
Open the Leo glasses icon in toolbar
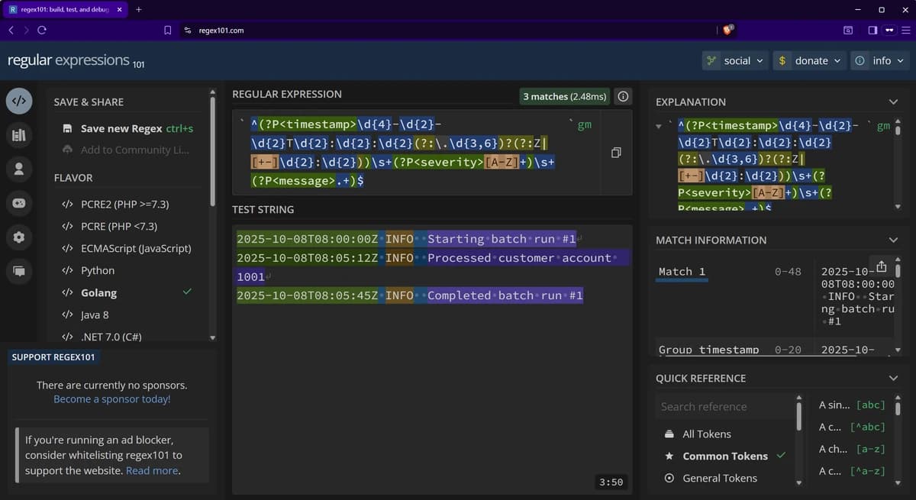click(889, 30)
